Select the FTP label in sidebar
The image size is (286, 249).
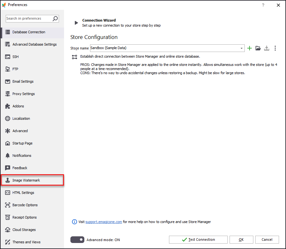pyautogui.click(x=15, y=69)
